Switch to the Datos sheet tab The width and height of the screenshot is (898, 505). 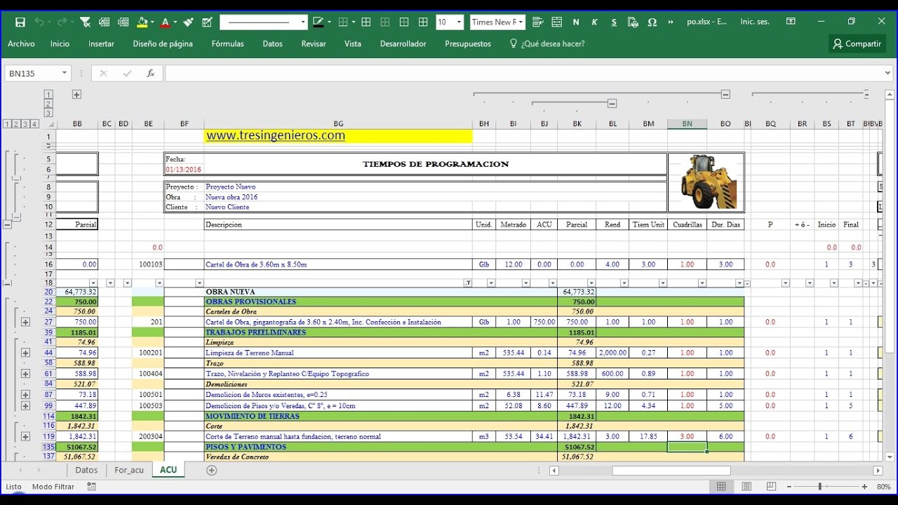pyautogui.click(x=86, y=470)
